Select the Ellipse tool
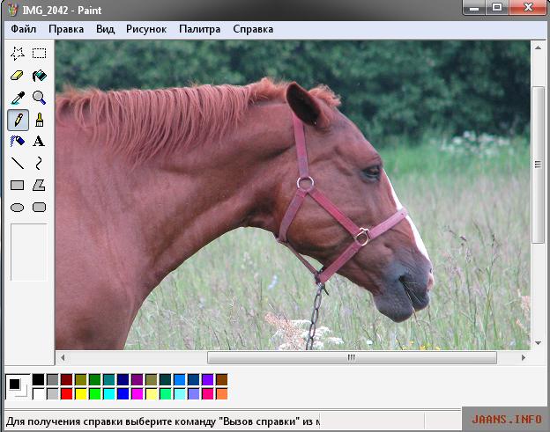This screenshot has width=550, height=432. tap(17, 208)
